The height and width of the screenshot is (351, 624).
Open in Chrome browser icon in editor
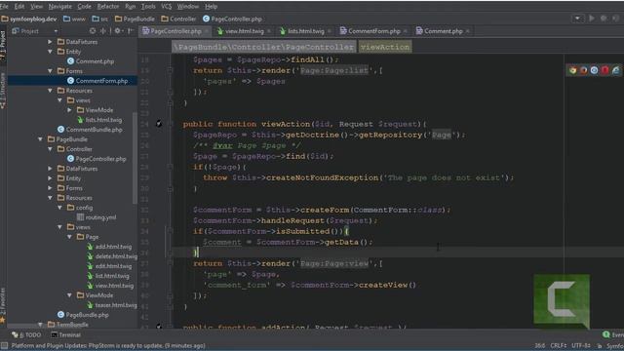coord(572,70)
